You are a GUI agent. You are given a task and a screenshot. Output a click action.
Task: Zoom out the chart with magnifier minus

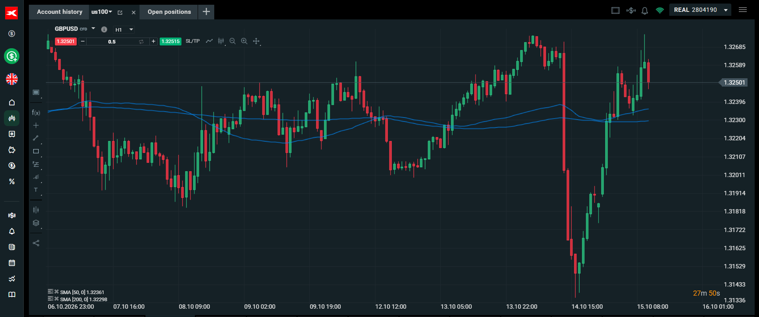coord(232,41)
